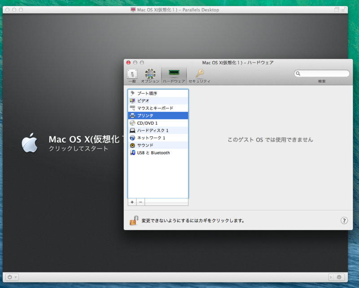Screen dimensions: 359x288
Task: Click the padlock to prevent changes
Action: (x=134, y=220)
